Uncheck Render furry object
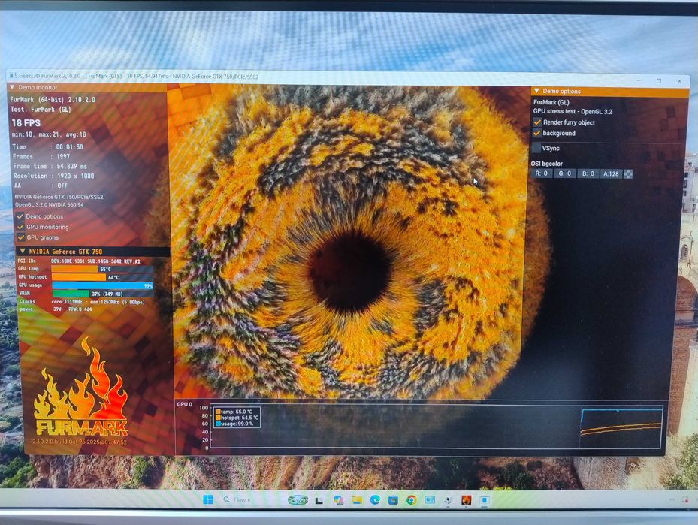The image size is (698, 525). pyautogui.click(x=537, y=122)
